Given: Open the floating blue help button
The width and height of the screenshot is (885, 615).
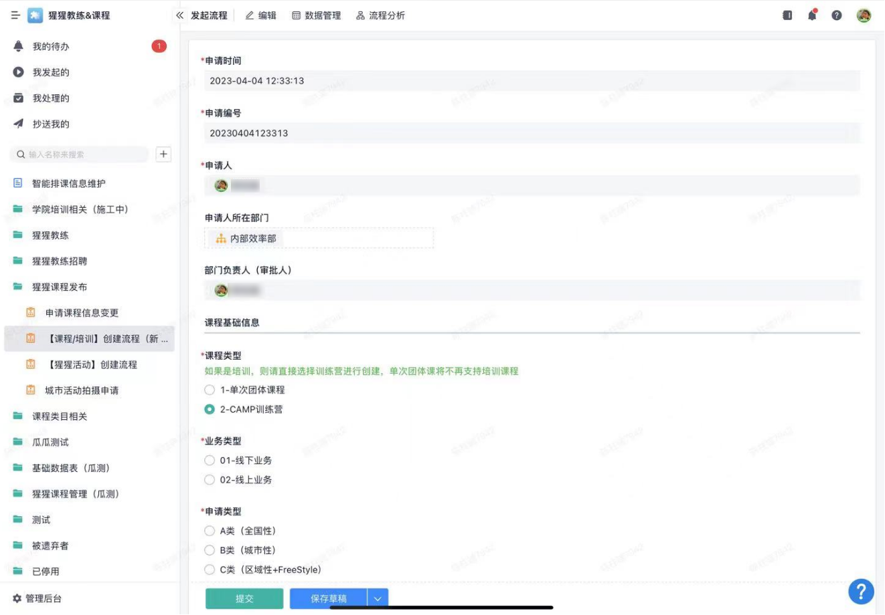Looking at the screenshot, I should tap(861, 592).
